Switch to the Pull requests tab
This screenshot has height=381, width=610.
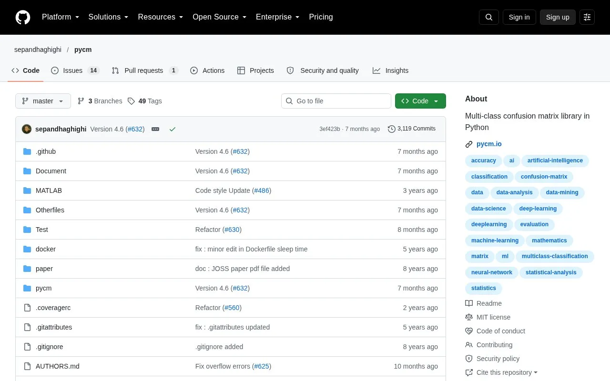[145, 70]
